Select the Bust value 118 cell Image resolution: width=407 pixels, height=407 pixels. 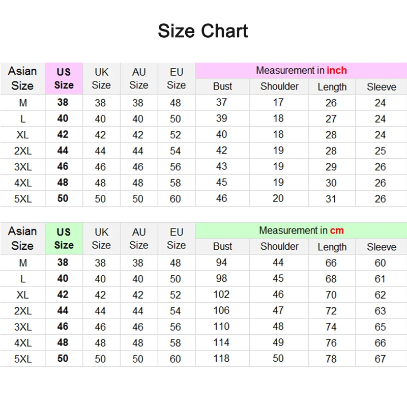222,359
